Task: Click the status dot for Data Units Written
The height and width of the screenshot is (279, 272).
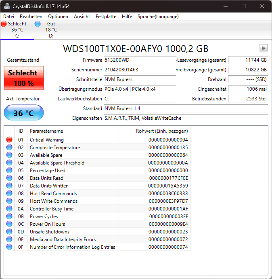Action: click(9, 185)
